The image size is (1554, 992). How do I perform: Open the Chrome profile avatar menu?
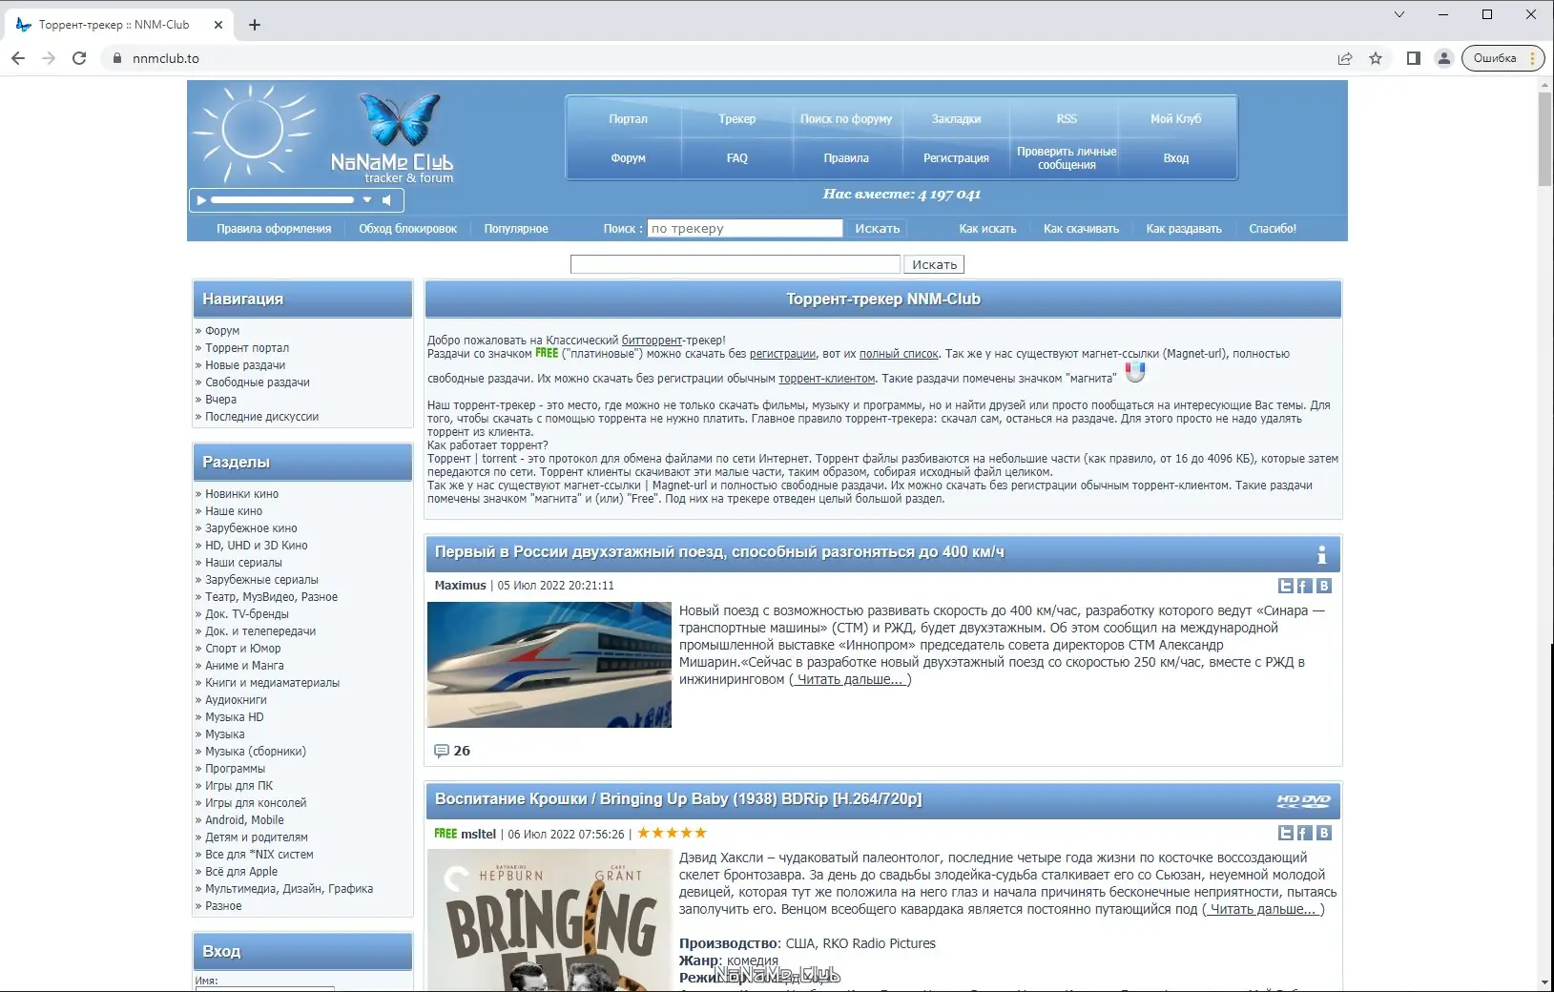1444,58
